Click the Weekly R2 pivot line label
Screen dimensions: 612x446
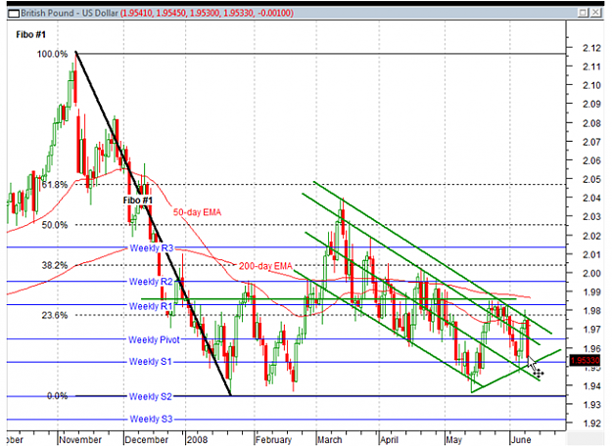pos(151,282)
